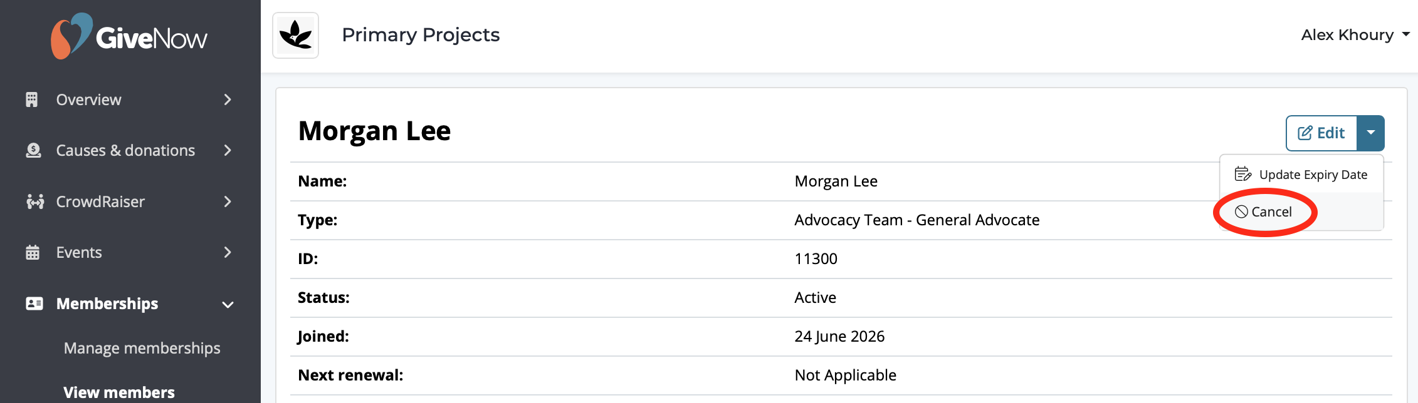The height and width of the screenshot is (403, 1418).
Task: Click the Name: label
Action: click(322, 181)
